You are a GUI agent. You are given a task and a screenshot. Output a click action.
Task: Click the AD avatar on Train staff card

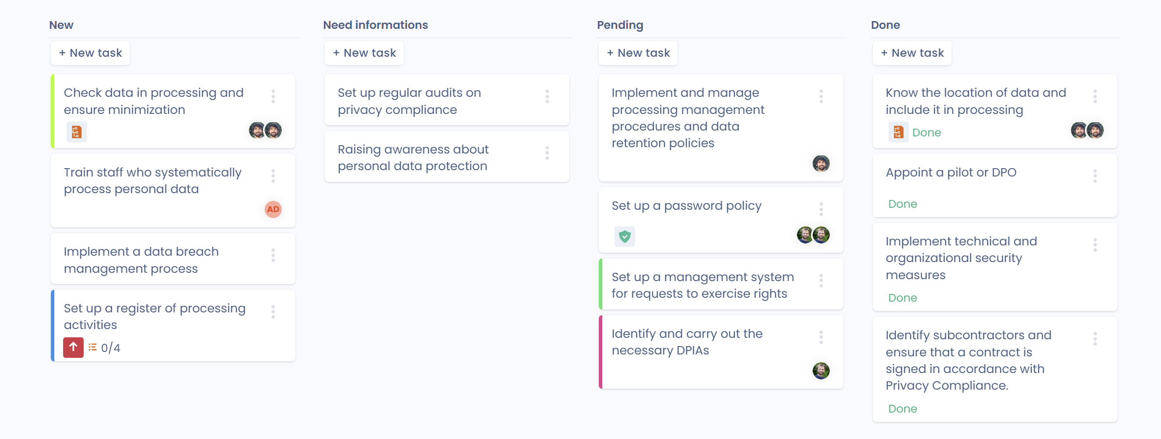pyautogui.click(x=273, y=209)
